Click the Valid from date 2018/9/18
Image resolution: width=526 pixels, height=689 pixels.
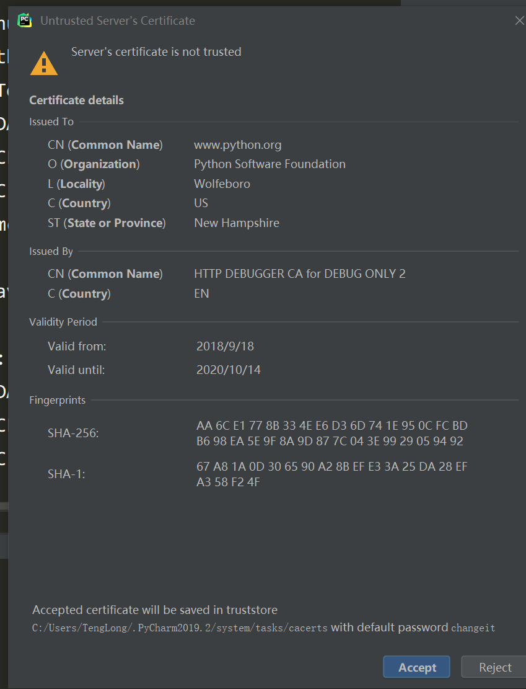coord(224,346)
